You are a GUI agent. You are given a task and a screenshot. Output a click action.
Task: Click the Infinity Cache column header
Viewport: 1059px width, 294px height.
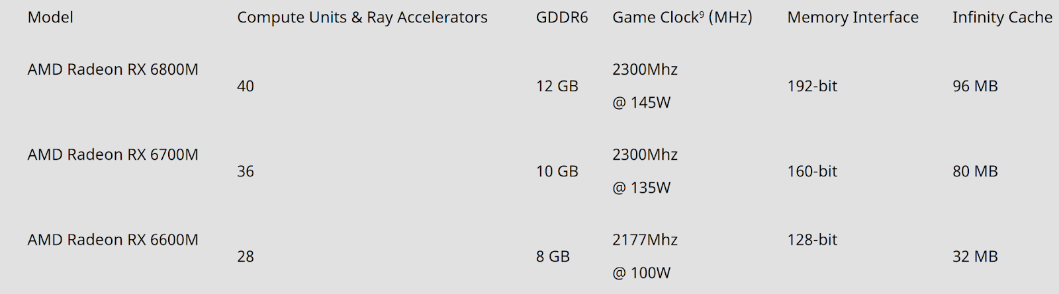(1002, 17)
